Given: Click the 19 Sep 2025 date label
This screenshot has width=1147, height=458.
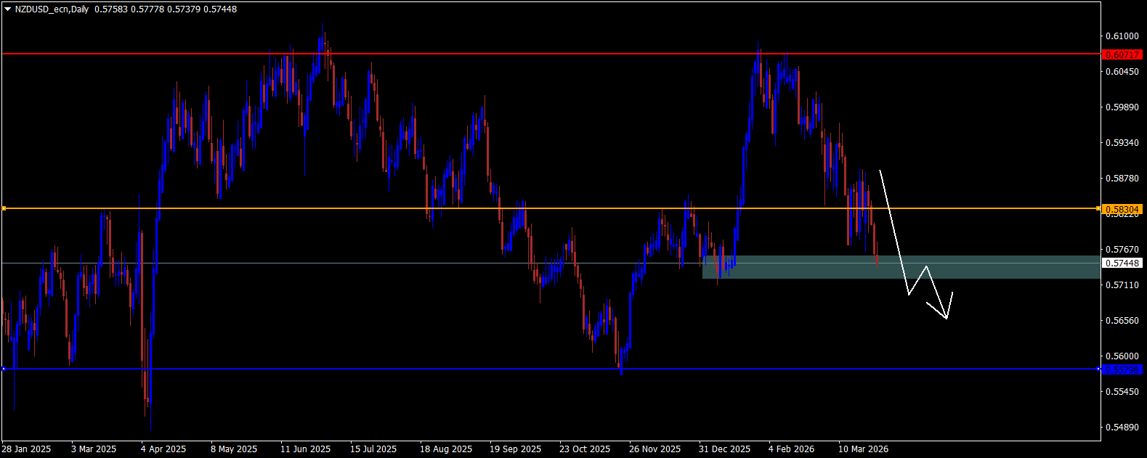Looking at the screenshot, I should point(516,449).
